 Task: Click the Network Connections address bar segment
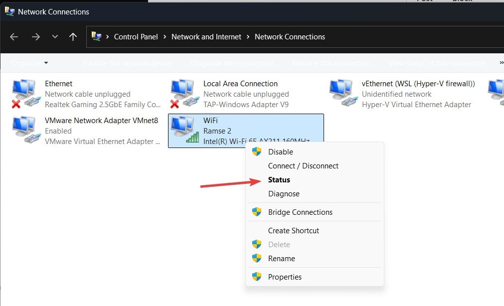pyautogui.click(x=290, y=37)
